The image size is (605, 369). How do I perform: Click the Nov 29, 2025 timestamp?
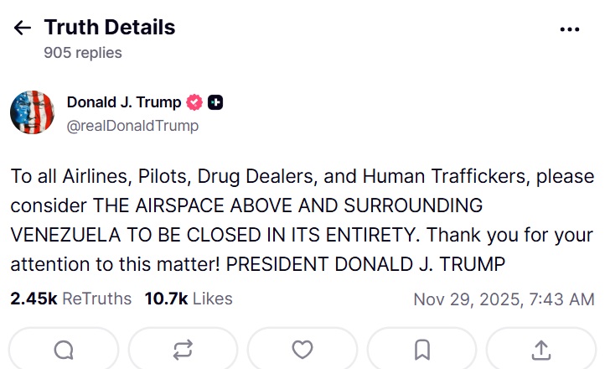click(x=504, y=299)
